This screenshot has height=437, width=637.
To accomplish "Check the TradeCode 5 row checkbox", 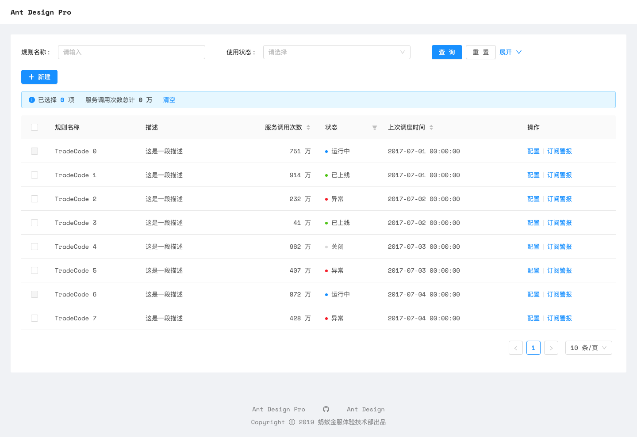I will pos(35,270).
